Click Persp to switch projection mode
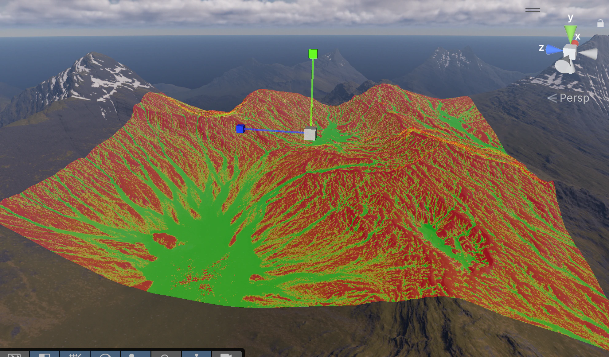This screenshot has height=357, width=609. [574, 98]
